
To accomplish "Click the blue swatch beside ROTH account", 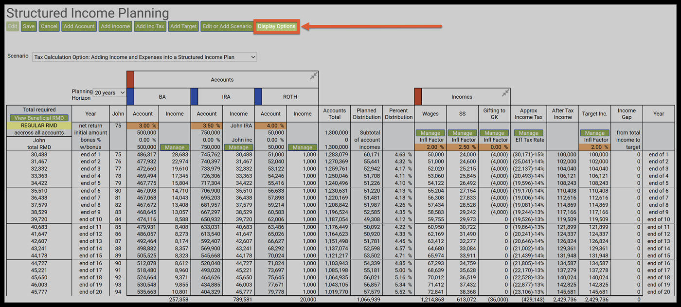I will (258, 96).
